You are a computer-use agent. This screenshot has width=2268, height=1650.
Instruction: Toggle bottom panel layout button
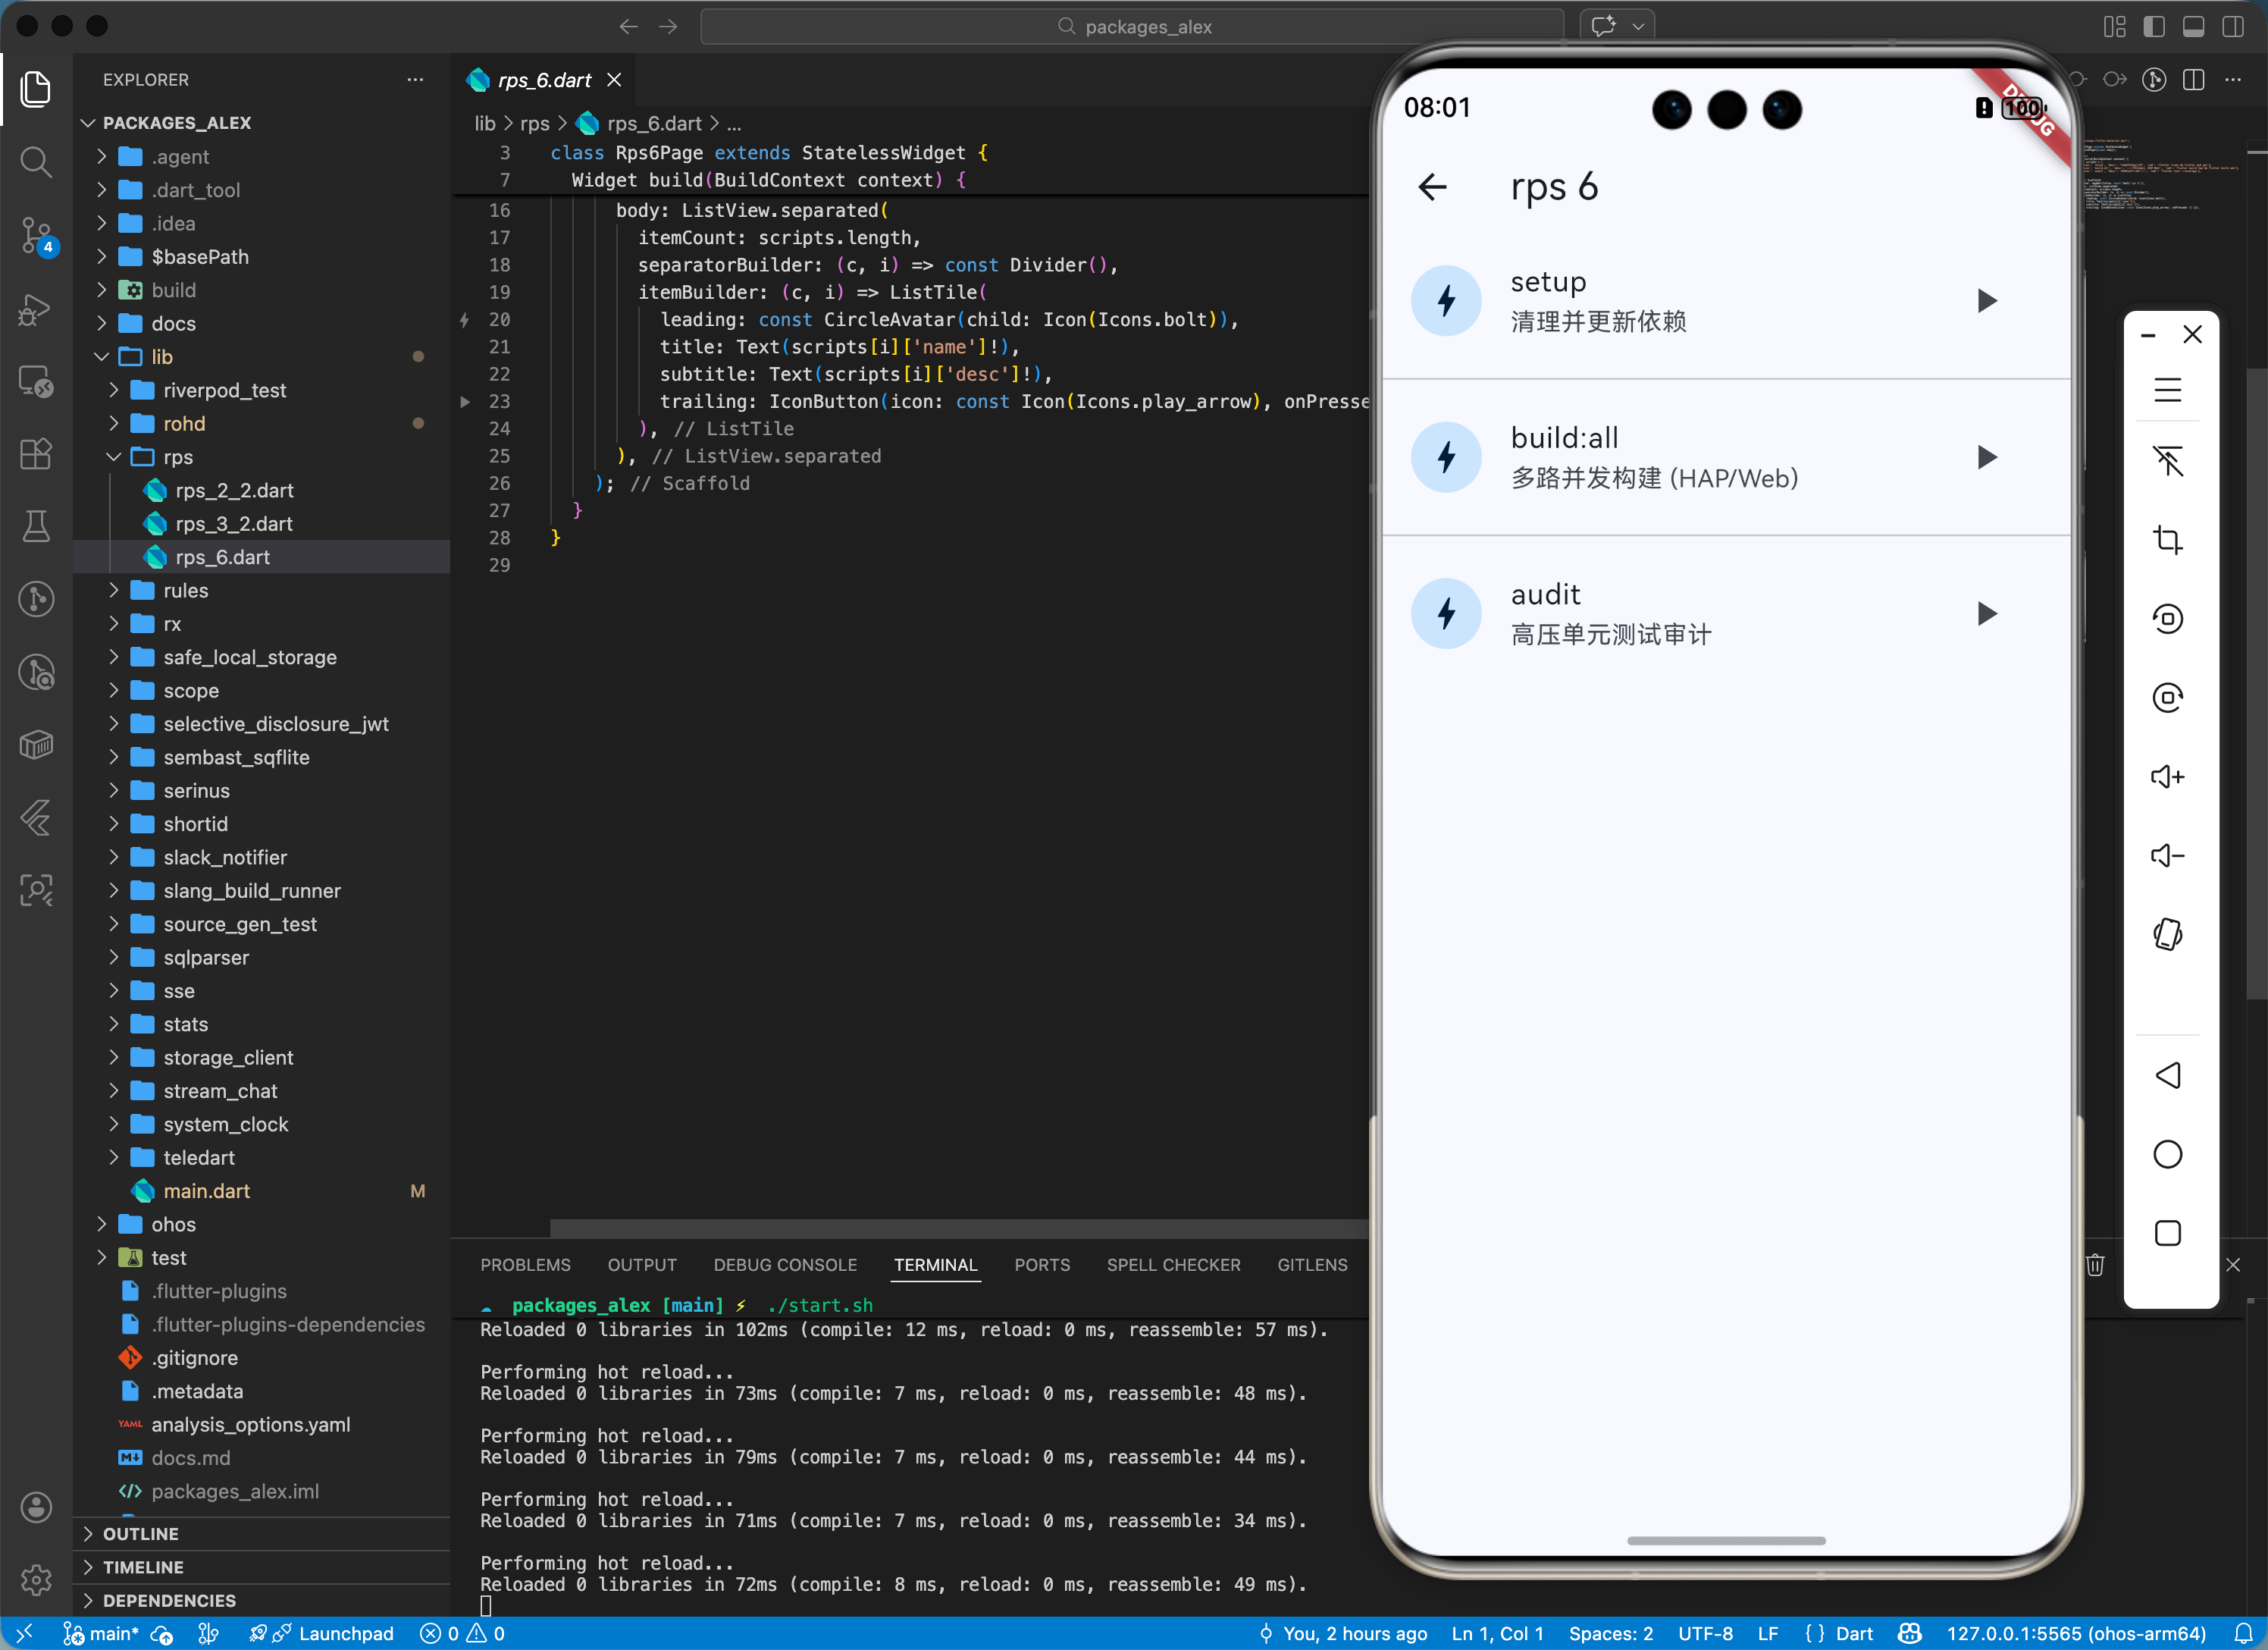(2193, 27)
